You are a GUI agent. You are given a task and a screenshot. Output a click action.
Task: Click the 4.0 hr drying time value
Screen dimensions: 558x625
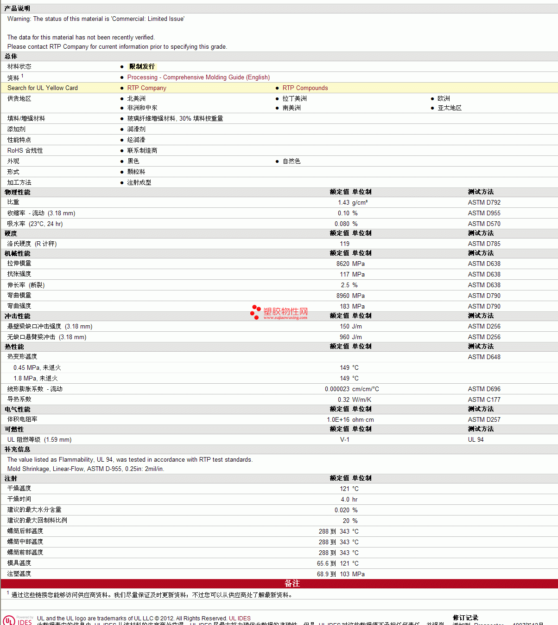[x=349, y=500]
